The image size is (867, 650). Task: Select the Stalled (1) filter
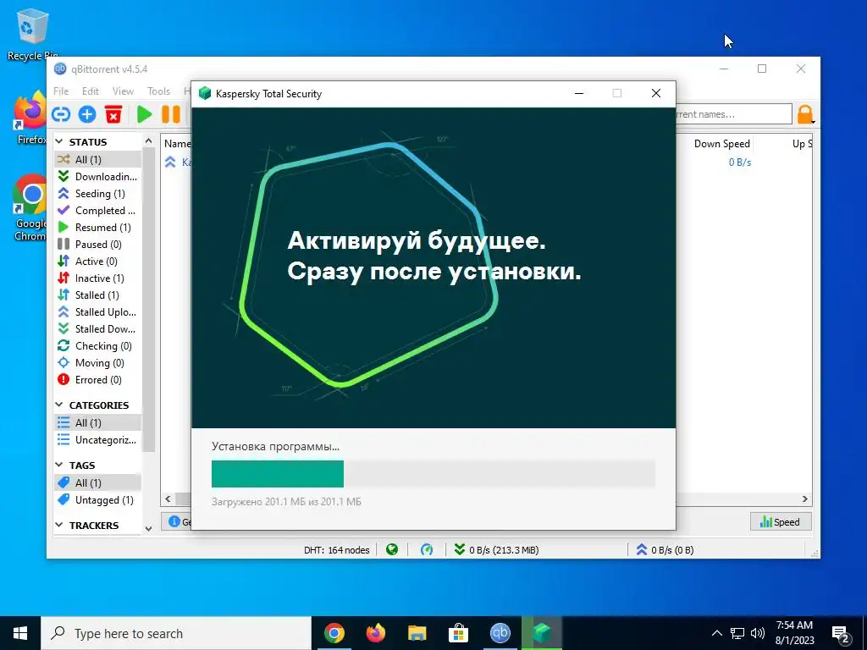pyautogui.click(x=97, y=295)
